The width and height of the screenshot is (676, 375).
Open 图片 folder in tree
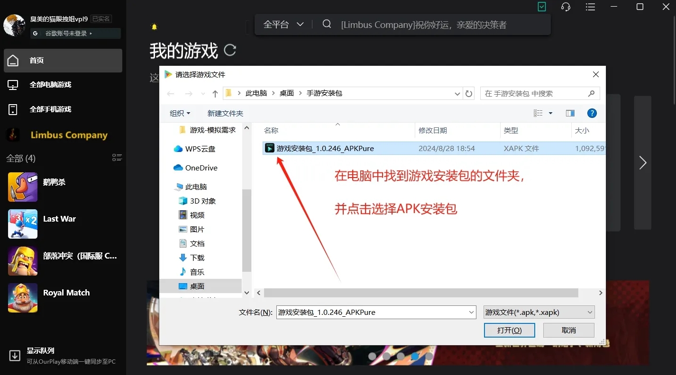[192, 229]
